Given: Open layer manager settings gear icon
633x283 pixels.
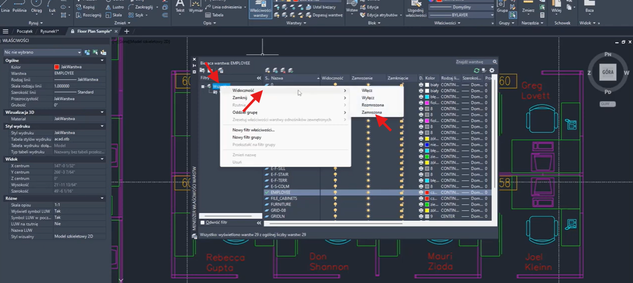Looking at the screenshot, I should coord(492,71).
